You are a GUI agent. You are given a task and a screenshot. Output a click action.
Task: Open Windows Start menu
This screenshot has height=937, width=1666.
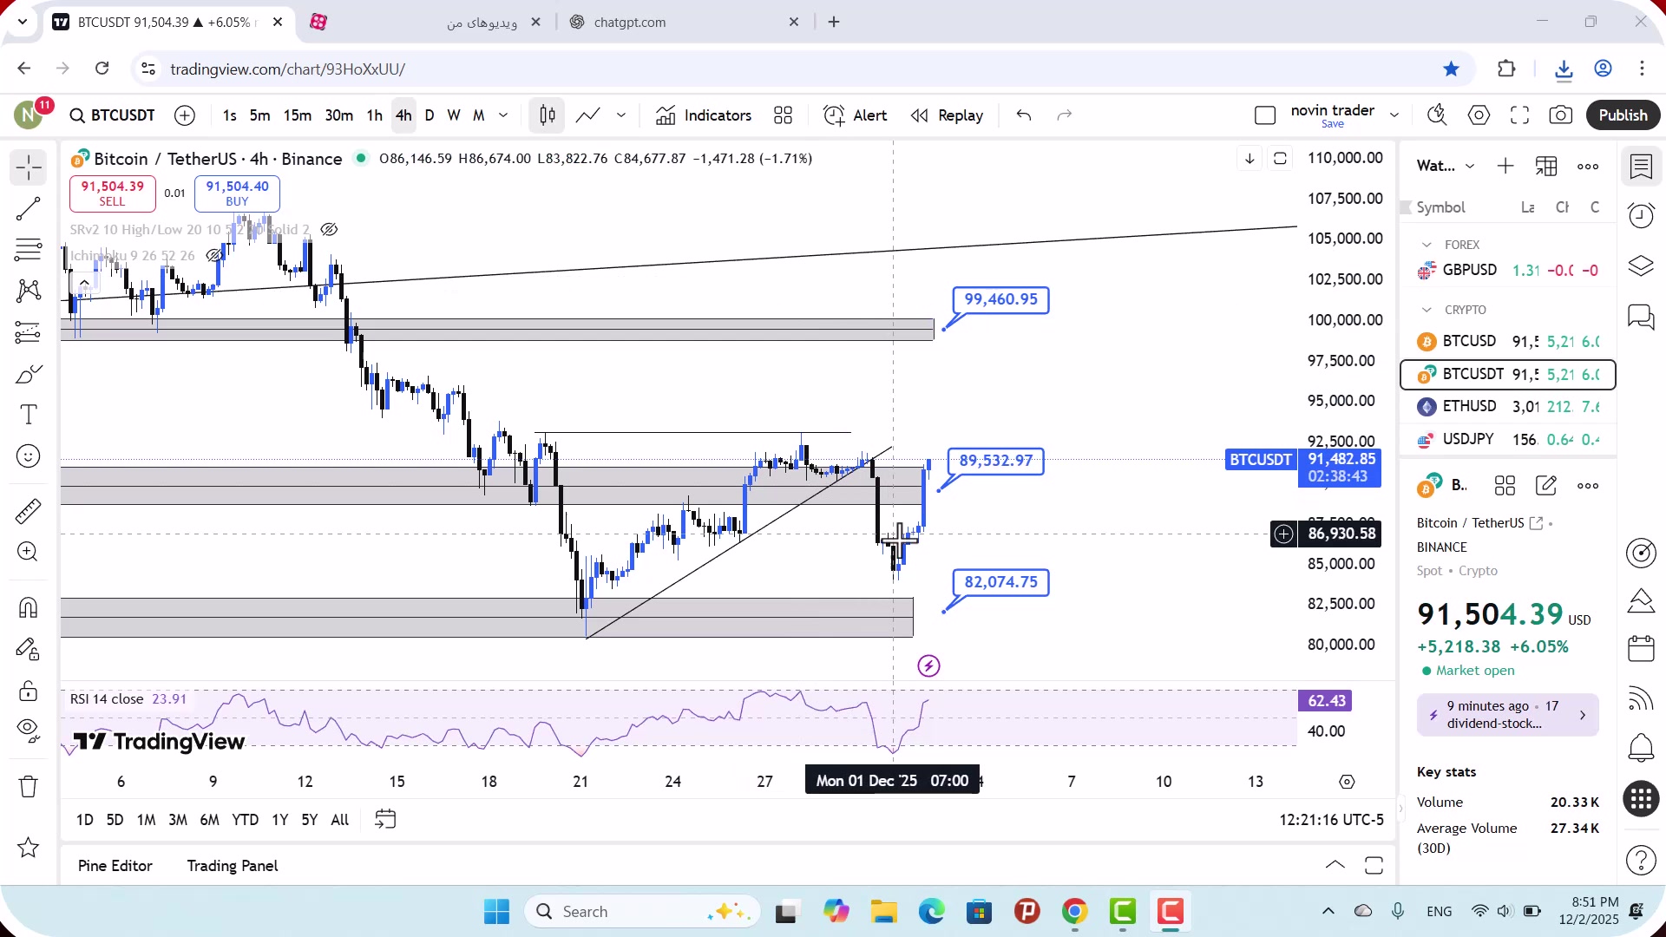pos(497,912)
